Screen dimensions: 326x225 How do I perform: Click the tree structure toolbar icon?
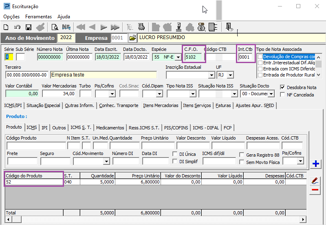[x=130, y=27]
